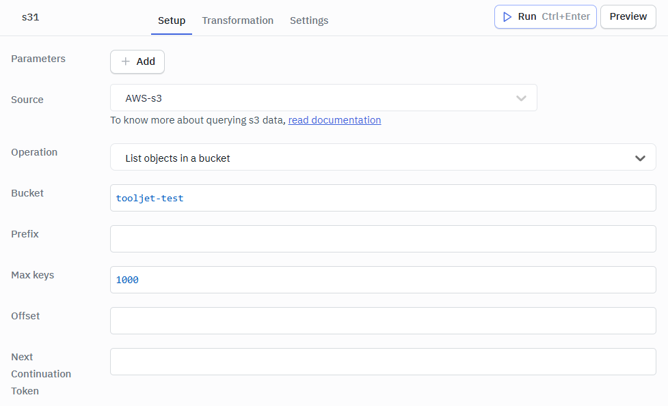Viewport: 668px width, 406px height.
Task: Expand the List objects in a bucket dropdown
Action: click(383, 157)
